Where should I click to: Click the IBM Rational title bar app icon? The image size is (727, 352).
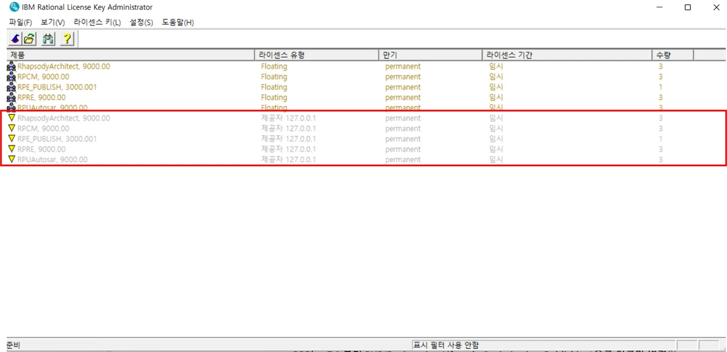(15, 7)
